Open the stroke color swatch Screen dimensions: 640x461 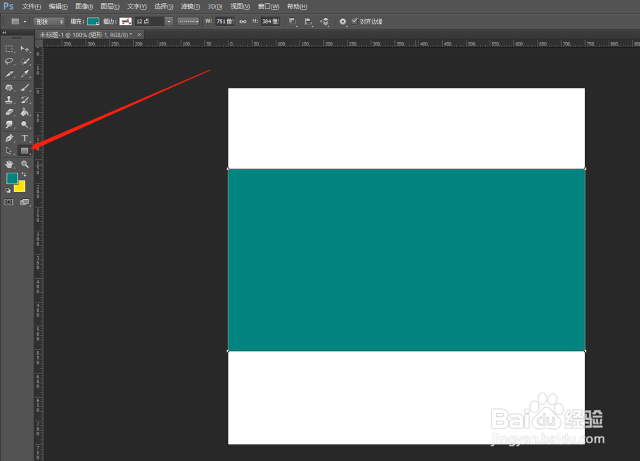[125, 22]
